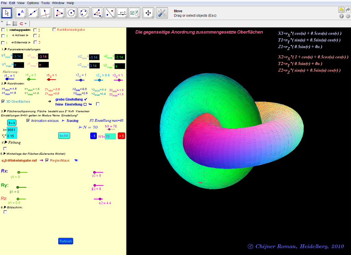Toggle the grid display icon

pos(14,24)
